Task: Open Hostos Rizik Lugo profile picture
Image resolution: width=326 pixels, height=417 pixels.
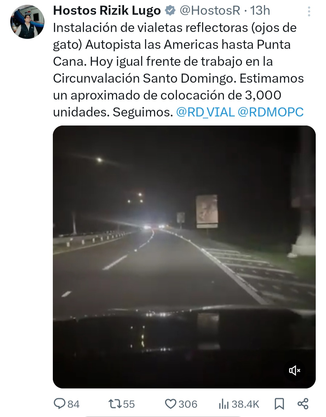Action: tap(27, 21)
